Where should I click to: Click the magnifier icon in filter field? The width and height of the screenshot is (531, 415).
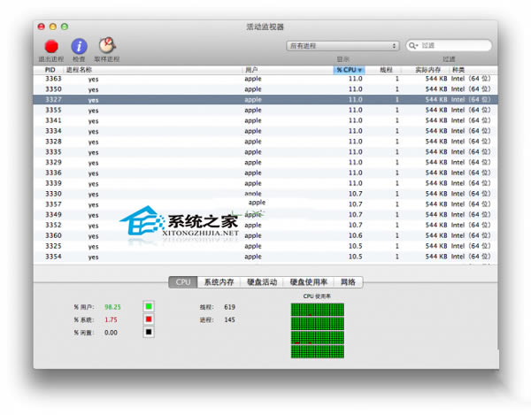412,45
